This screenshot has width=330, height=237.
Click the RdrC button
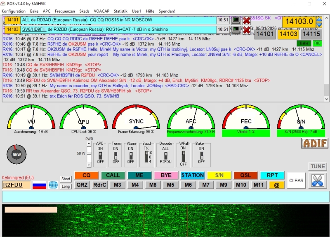point(100,185)
